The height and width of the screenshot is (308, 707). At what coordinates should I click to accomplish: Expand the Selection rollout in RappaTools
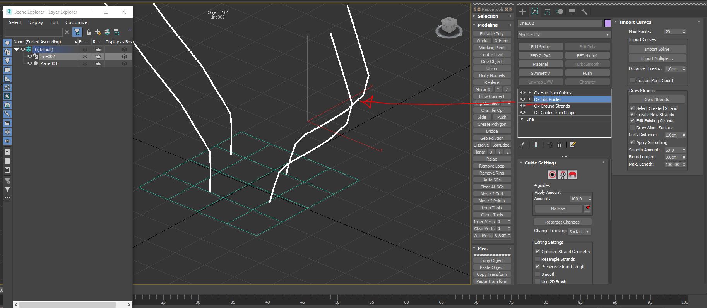(488, 16)
